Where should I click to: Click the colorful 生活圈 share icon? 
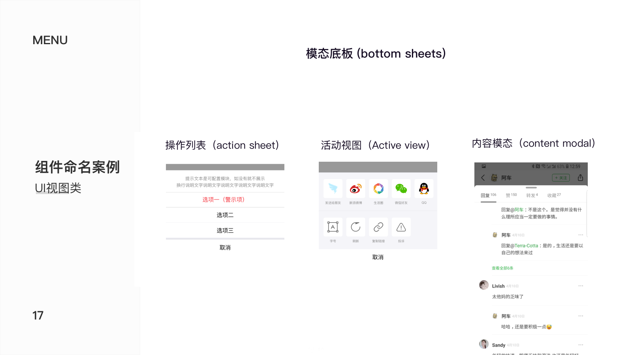[x=378, y=189]
